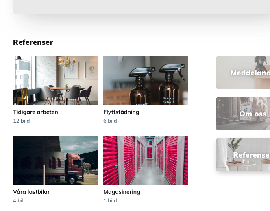This screenshot has width=270, height=211.
Task: Open the Meddelande card with dog
Action: pyautogui.click(x=243, y=73)
